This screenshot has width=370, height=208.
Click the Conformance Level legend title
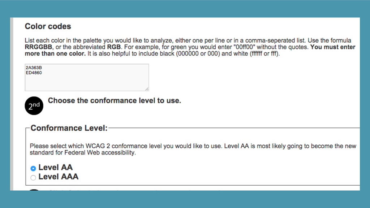pos(69,128)
